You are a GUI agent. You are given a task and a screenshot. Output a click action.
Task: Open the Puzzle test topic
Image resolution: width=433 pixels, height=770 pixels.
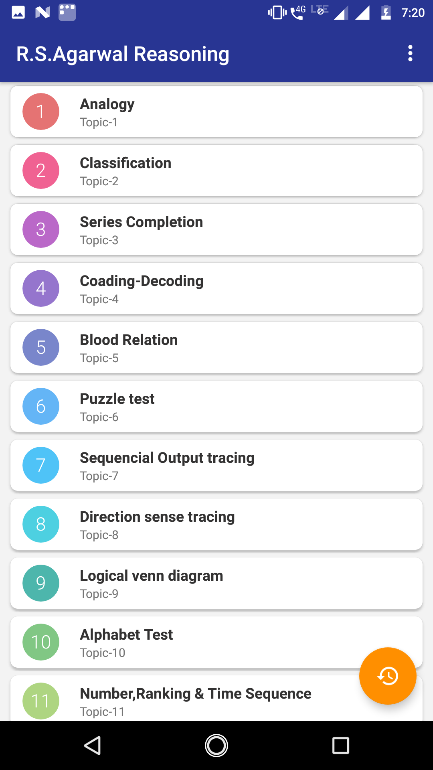216,406
